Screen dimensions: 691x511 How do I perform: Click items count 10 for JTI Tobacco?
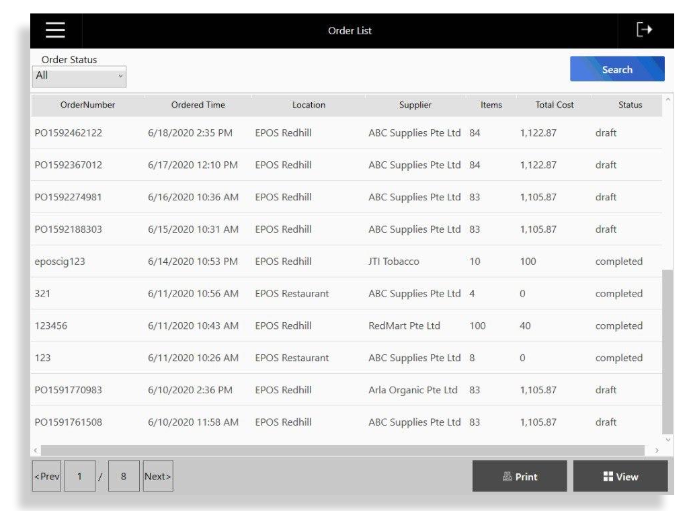tap(475, 262)
